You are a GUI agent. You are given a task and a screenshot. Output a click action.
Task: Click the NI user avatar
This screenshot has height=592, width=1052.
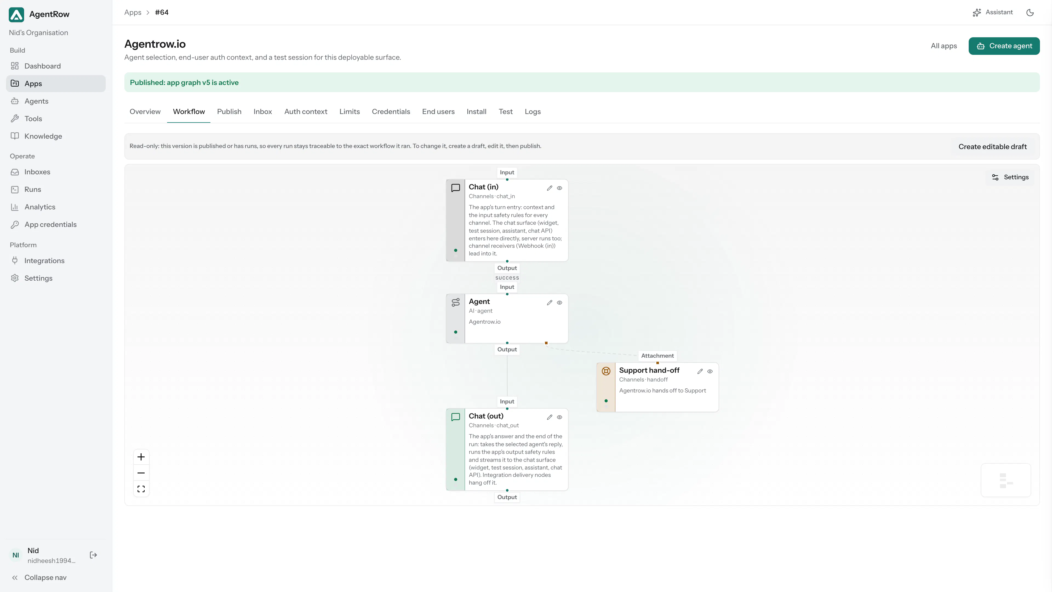click(x=16, y=555)
